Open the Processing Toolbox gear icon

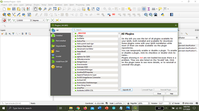tap(144, 9)
